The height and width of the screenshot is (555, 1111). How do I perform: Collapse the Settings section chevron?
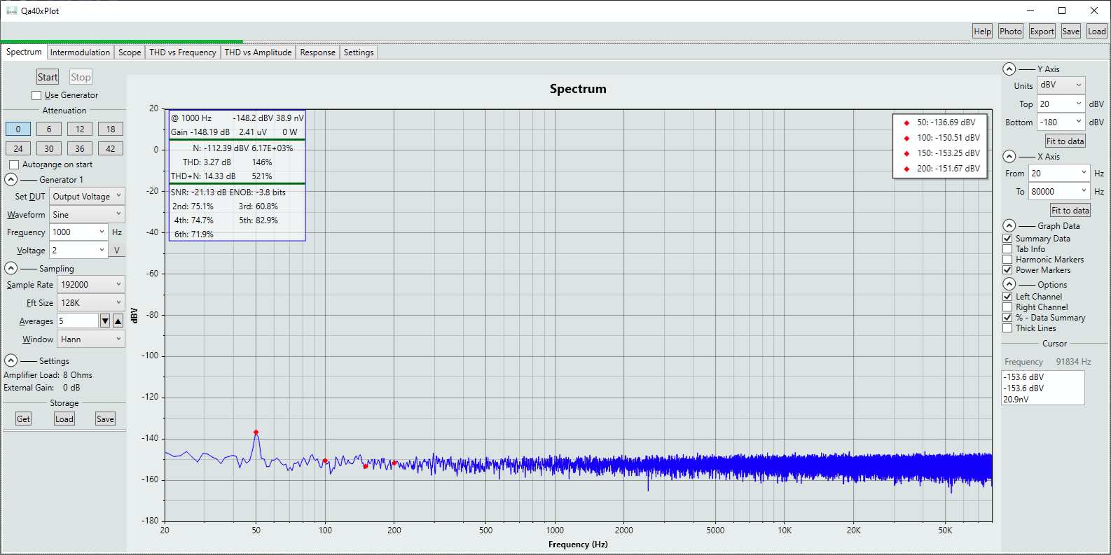click(x=11, y=360)
